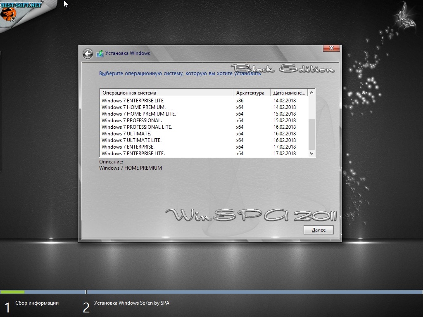Viewport: 423px width, 317px height.
Task: Click the Сбор информации step label
Action: (37, 303)
